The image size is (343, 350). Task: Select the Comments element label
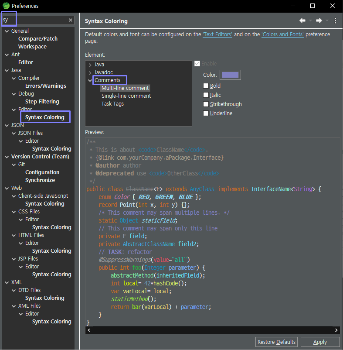click(107, 80)
